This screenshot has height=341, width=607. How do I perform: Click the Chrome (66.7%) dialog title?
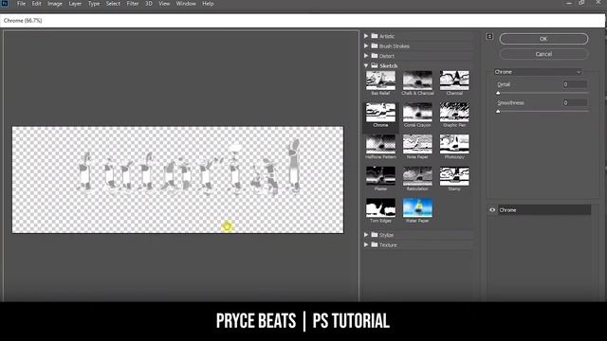(23, 21)
